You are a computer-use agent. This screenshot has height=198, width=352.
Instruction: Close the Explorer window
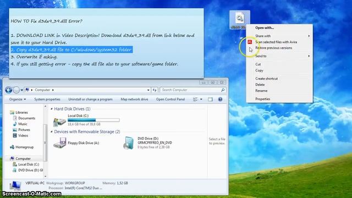(222, 82)
